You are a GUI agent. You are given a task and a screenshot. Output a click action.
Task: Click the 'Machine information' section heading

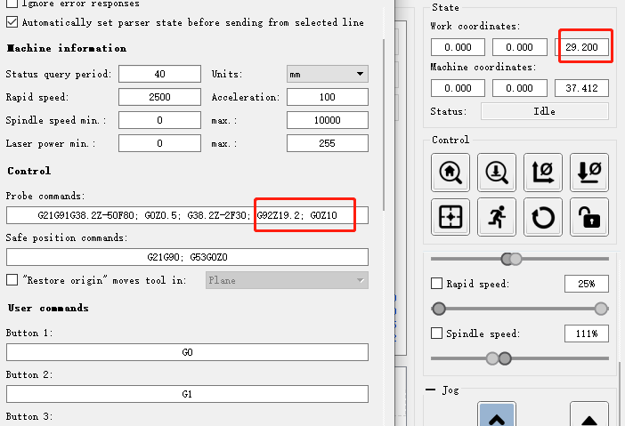pos(67,48)
